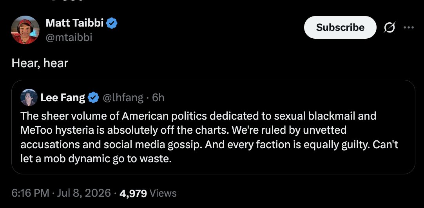Click Matt Taibbi's blue verified badge
The height and width of the screenshot is (208, 424).
pyautogui.click(x=112, y=23)
